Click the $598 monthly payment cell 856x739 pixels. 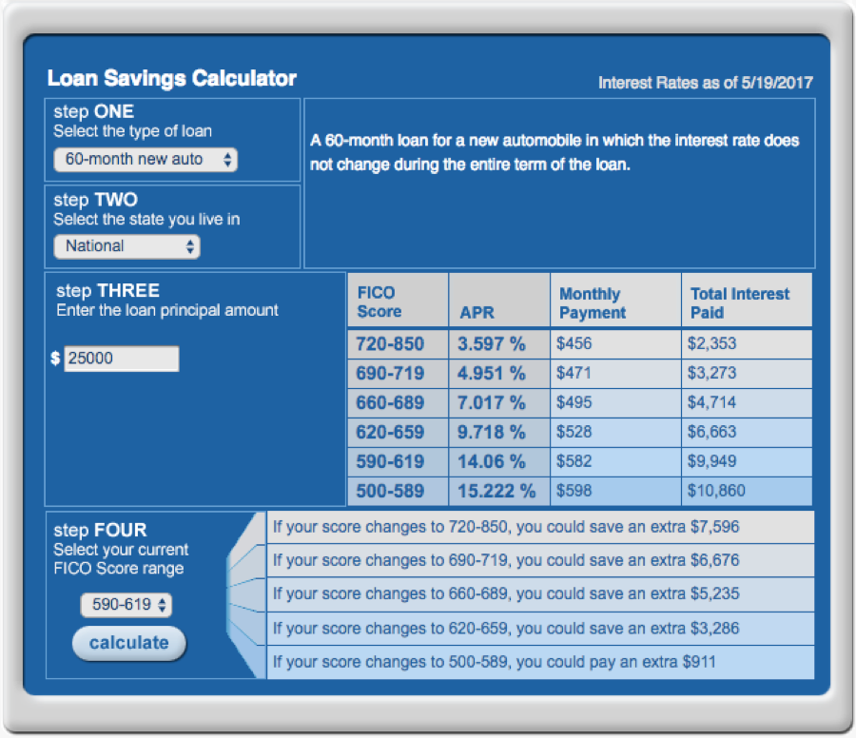(x=615, y=491)
